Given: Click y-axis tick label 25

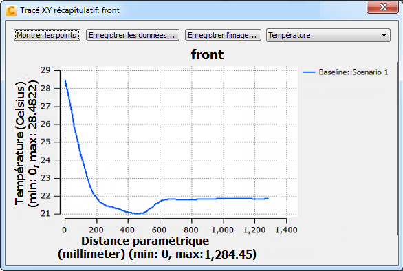Looking at the screenshot, I should 46,142.
